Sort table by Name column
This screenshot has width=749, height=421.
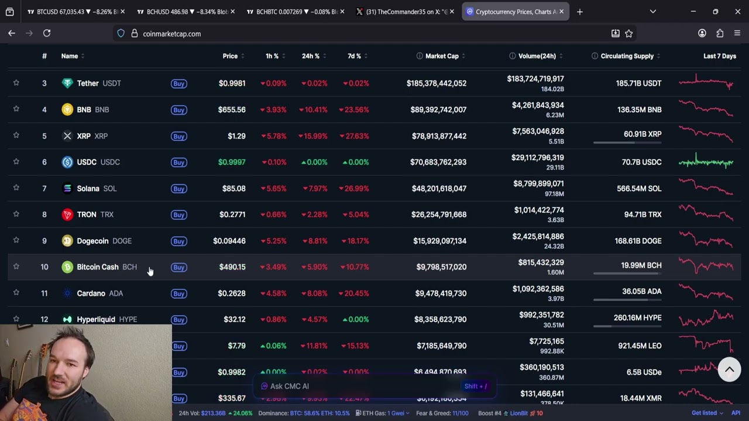[x=73, y=56]
